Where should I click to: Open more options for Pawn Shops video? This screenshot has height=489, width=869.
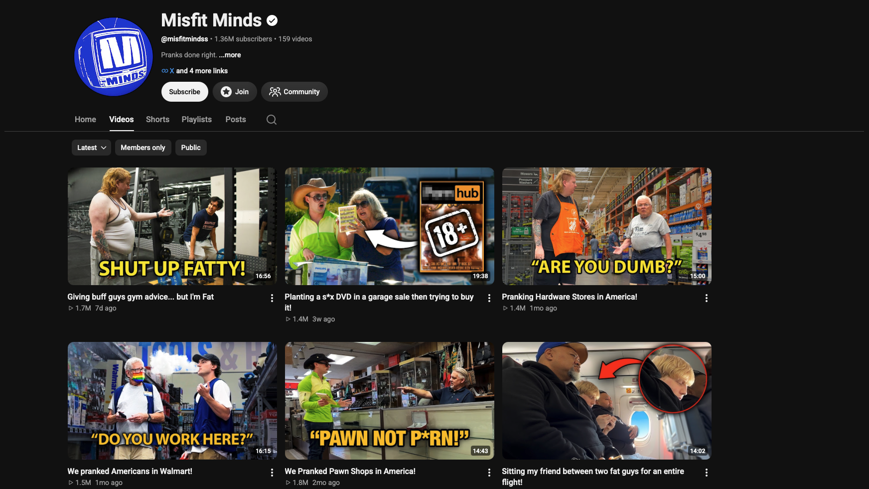489,473
